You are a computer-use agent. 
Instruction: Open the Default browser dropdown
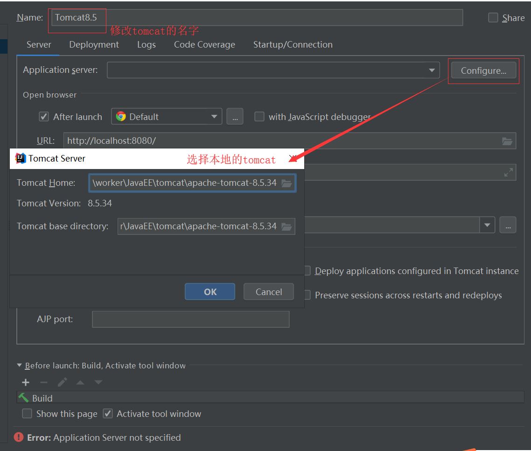point(167,117)
